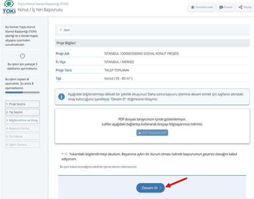Select step 6. İşlem Sonucu

point(22,144)
